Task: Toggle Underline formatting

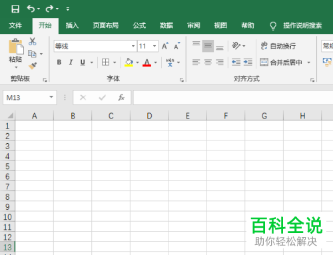Action: coord(83,63)
